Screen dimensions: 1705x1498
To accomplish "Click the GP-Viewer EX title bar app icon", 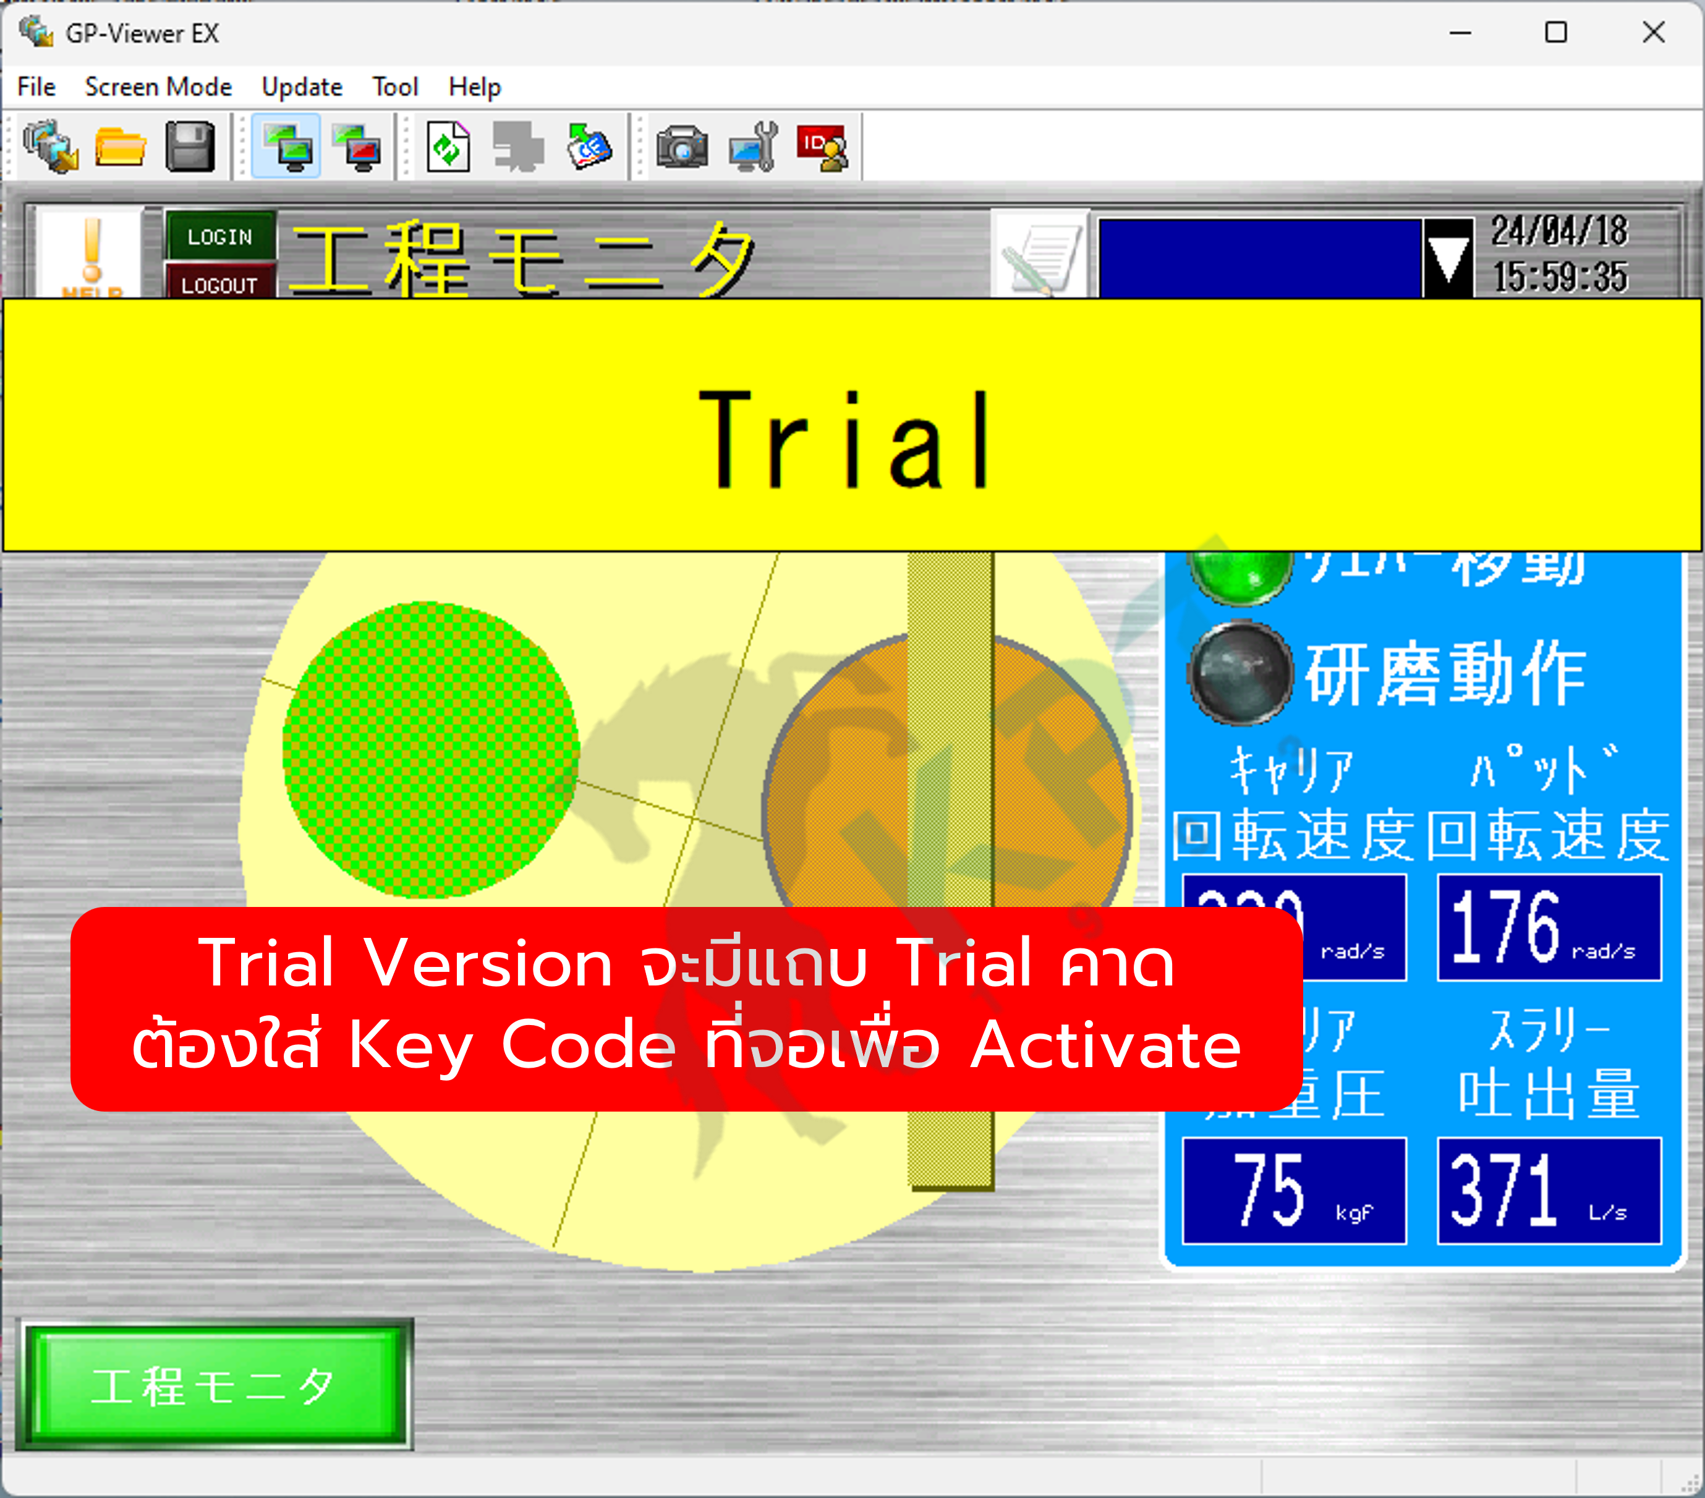I will point(36,33).
